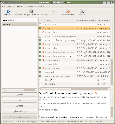Open the Pakiet menu
The height and width of the screenshot is (124, 115).
19,6
